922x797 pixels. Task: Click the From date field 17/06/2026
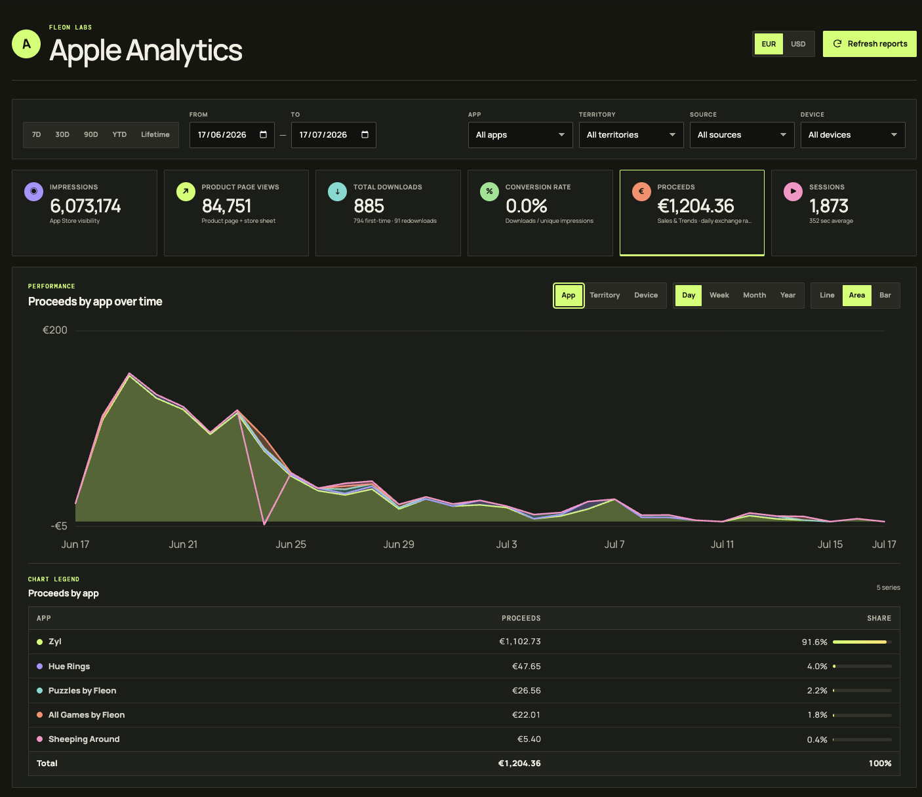coord(232,135)
